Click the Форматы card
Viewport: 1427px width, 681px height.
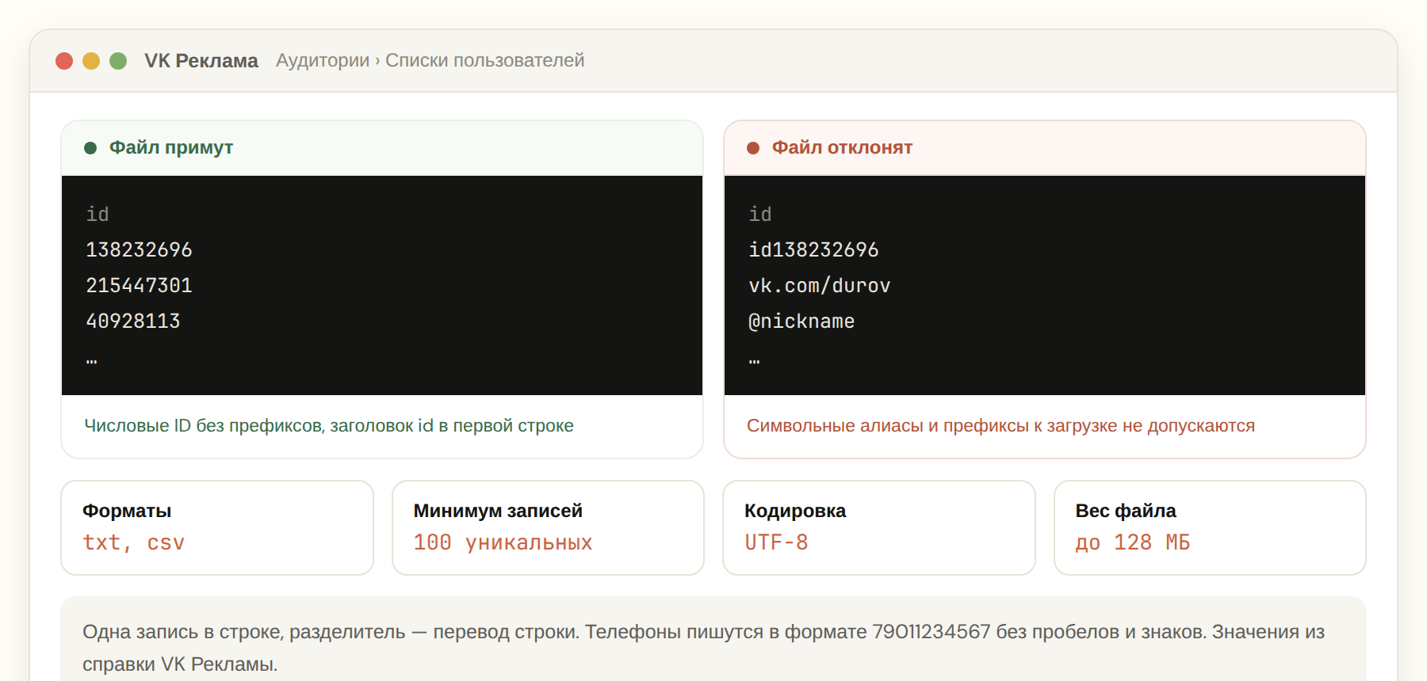click(x=217, y=527)
